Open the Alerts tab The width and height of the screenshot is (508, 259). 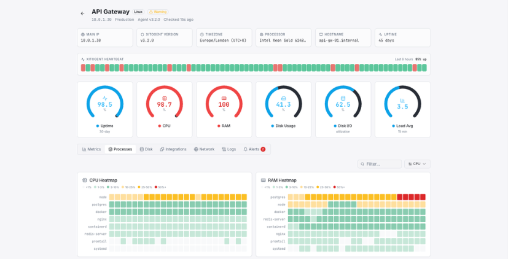click(x=254, y=149)
